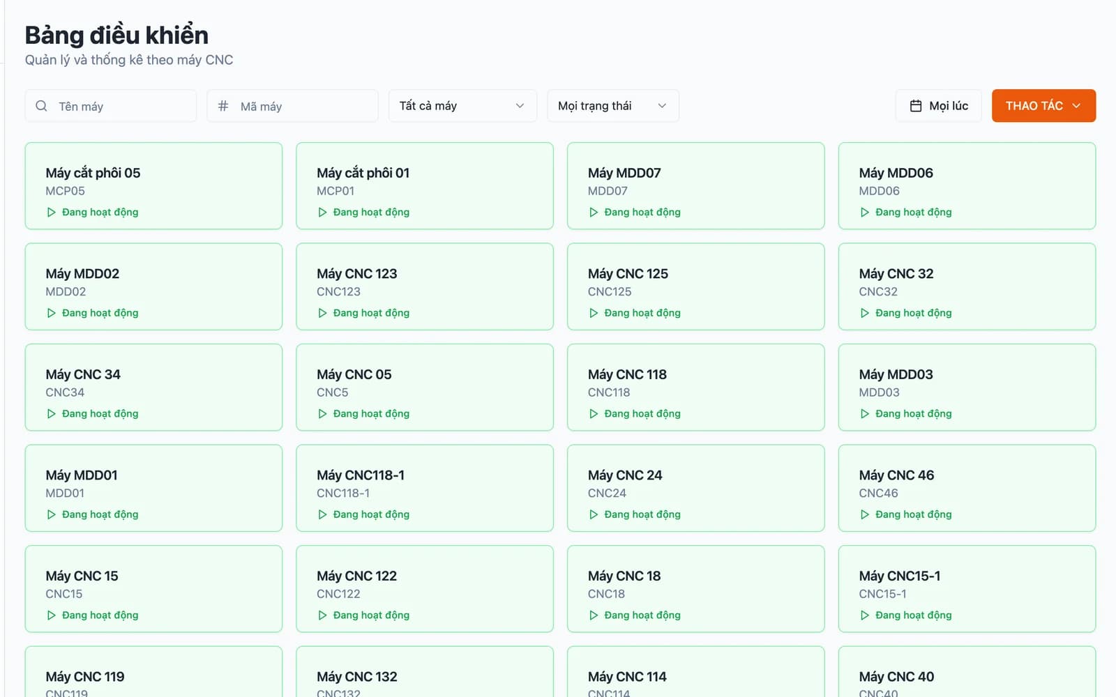1116x697 pixels.
Task: Click play status icon on Máy CNC 34 card
Action: click(x=51, y=413)
